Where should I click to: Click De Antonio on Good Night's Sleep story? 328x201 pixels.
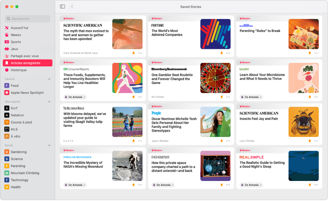click(251, 185)
